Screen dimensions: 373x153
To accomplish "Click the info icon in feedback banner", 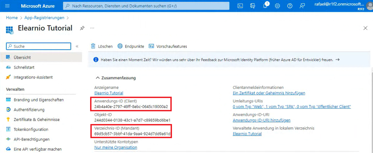I will point(96,60).
